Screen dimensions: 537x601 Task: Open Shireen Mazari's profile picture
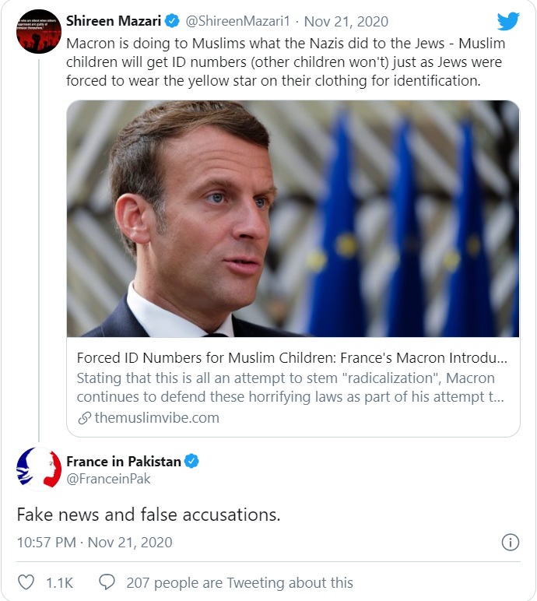coord(39,32)
